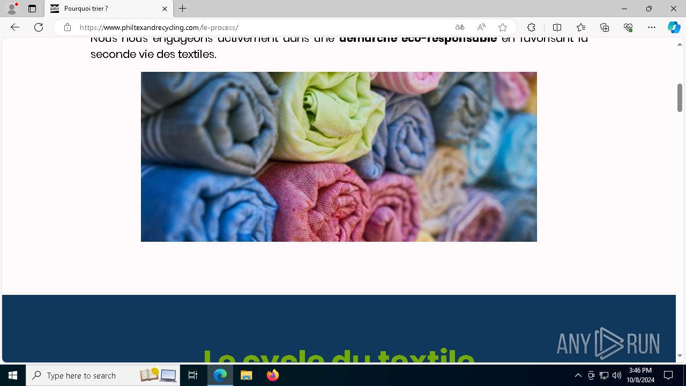Open File Explorer from taskbar

pos(247,375)
